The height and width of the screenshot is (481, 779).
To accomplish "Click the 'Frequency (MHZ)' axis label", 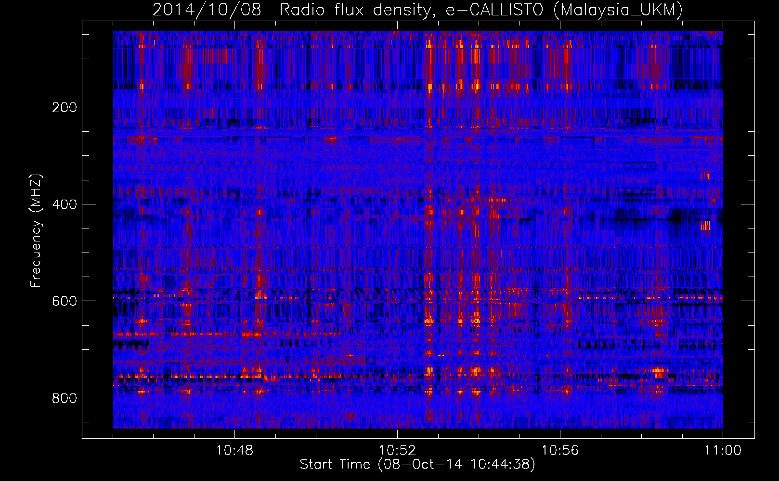I will click(x=36, y=231).
